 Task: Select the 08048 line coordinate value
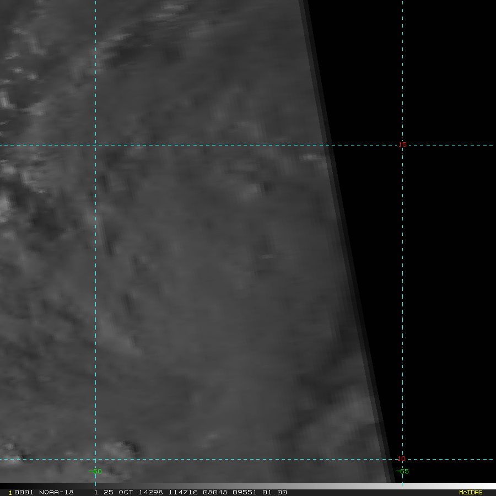pyautogui.click(x=215, y=492)
